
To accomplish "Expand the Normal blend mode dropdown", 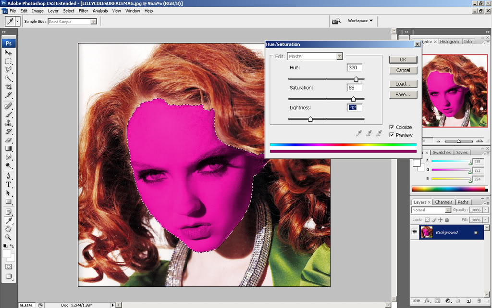I will click(x=431, y=210).
